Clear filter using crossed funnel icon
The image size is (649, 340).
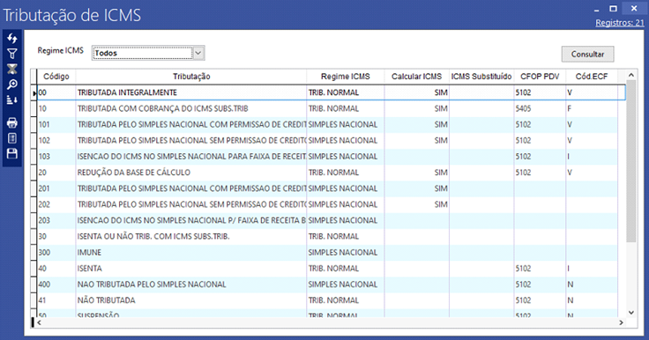pos(12,69)
